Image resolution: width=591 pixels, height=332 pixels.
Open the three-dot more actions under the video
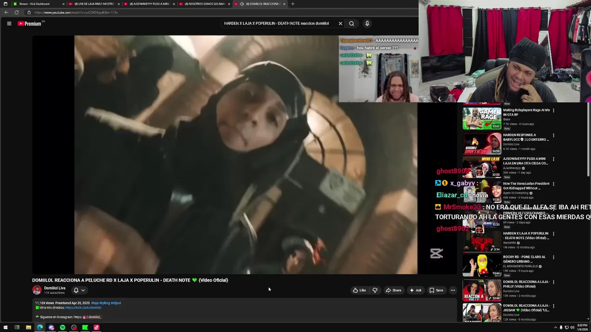pyautogui.click(x=453, y=290)
